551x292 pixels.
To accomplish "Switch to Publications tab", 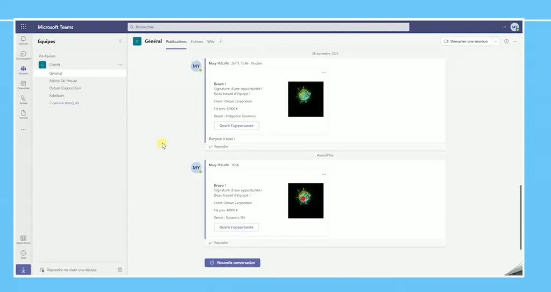I will (x=176, y=41).
